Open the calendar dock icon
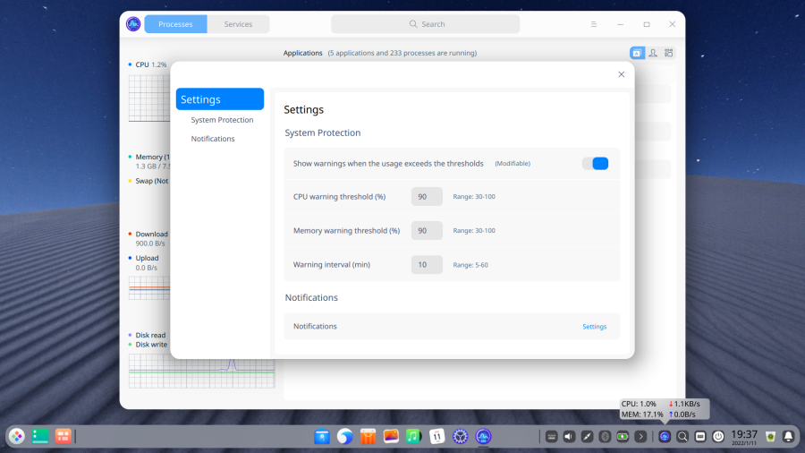The image size is (805, 453). point(436,437)
